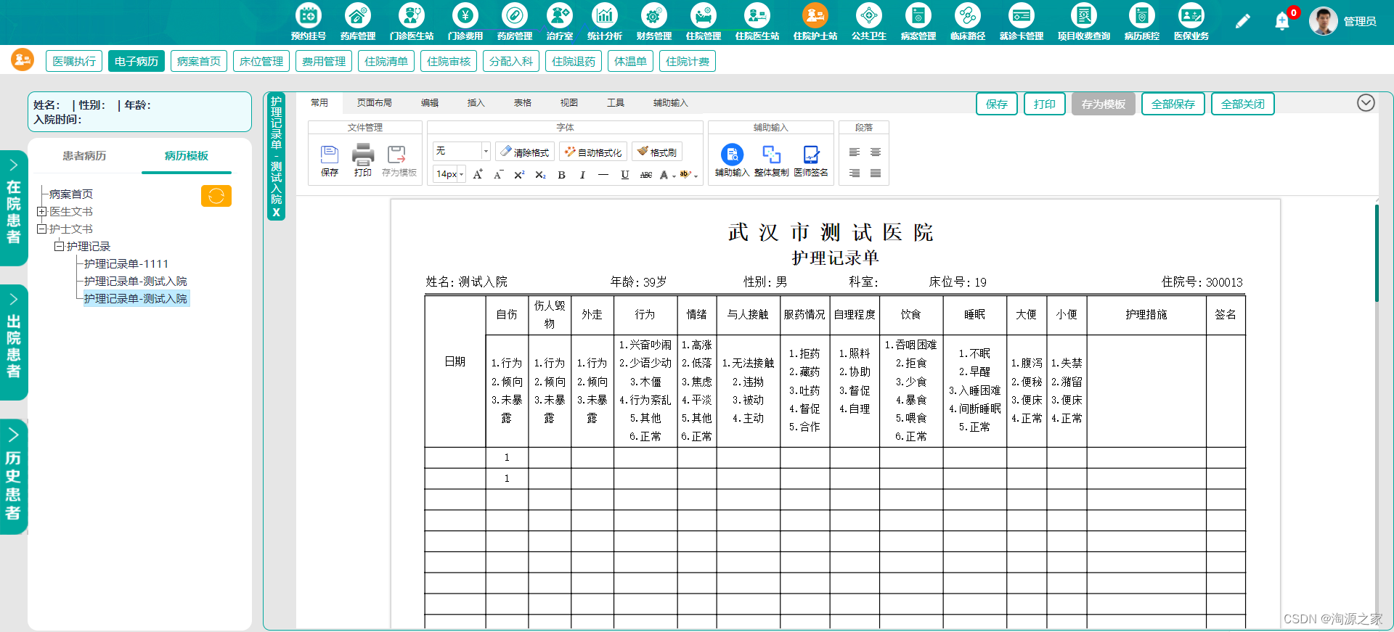The width and height of the screenshot is (1394, 632).
Task: Open the 门诊医生站 module icon
Action: (x=411, y=15)
